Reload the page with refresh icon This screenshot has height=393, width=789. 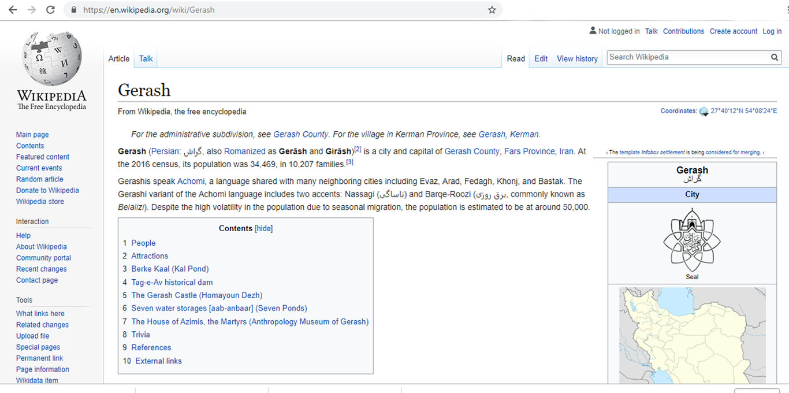tap(50, 10)
